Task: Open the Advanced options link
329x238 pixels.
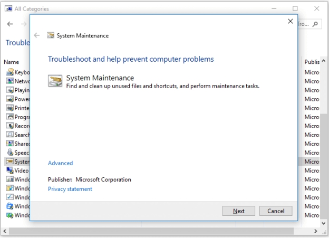Action: 60,163
